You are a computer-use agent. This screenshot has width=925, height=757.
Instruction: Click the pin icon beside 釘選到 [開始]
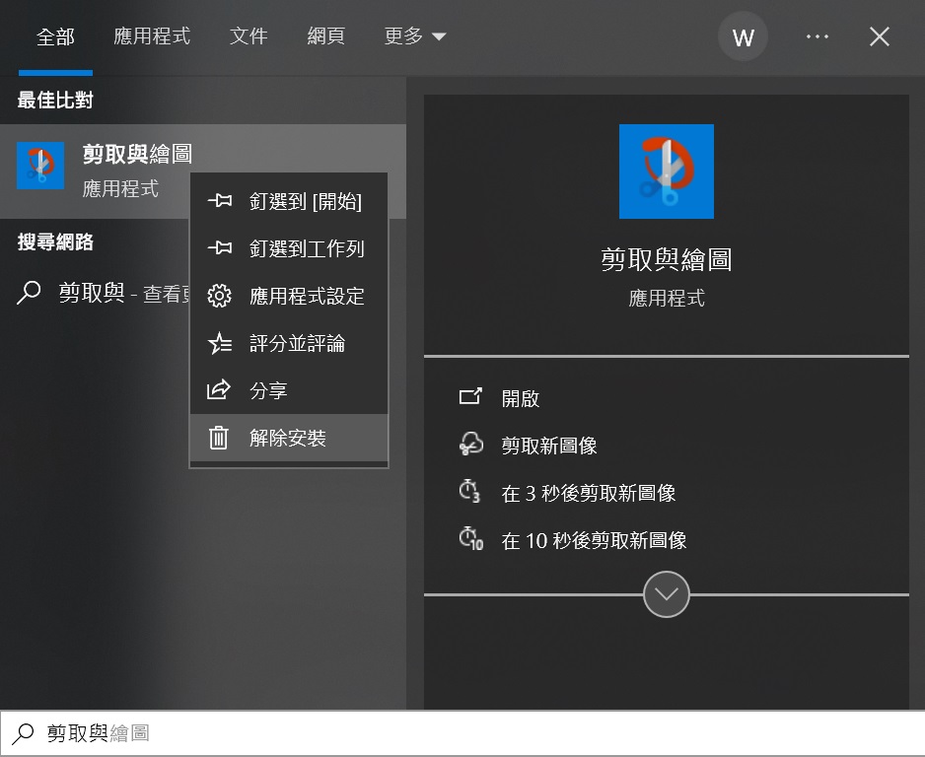[219, 201]
